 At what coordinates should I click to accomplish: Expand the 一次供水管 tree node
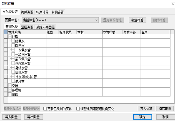pos(13,50)
